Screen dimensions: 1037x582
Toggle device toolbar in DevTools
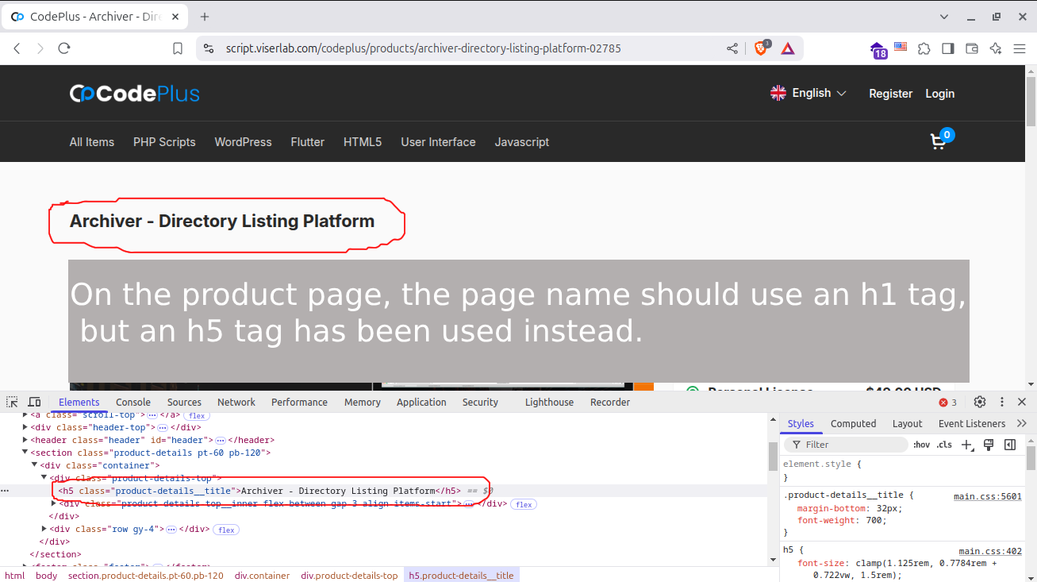(x=34, y=402)
